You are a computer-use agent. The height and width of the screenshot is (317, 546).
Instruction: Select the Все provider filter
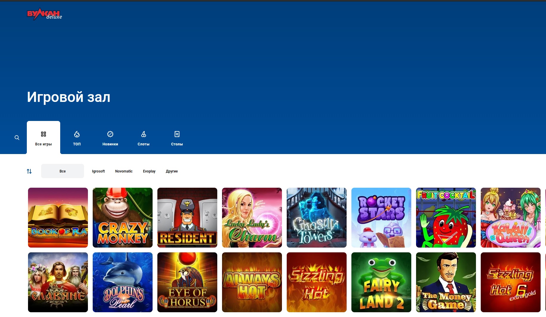(63, 171)
